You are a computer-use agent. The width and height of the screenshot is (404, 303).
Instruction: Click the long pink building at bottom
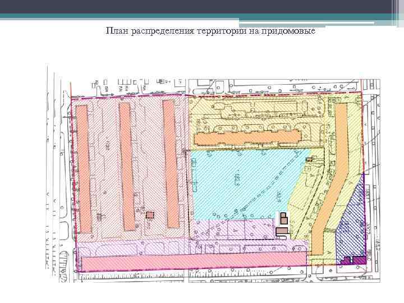coord(195,261)
